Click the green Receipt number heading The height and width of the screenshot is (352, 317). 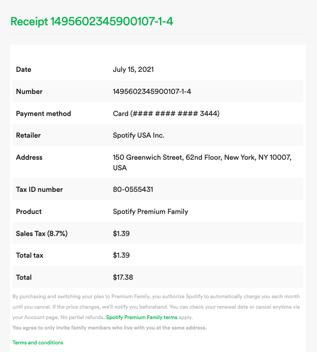tap(92, 22)
